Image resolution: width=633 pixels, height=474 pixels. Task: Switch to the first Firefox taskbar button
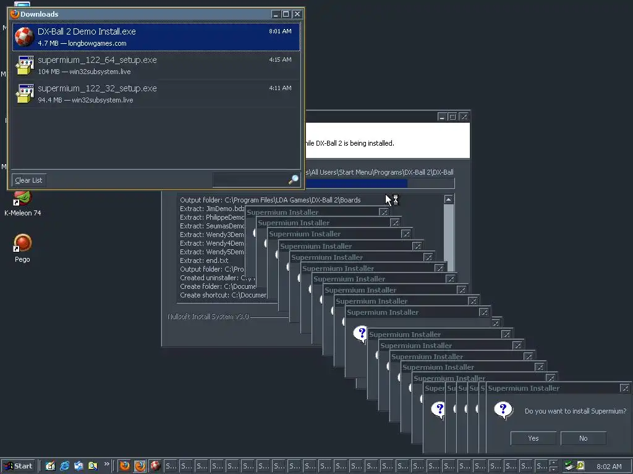point(125,466)
